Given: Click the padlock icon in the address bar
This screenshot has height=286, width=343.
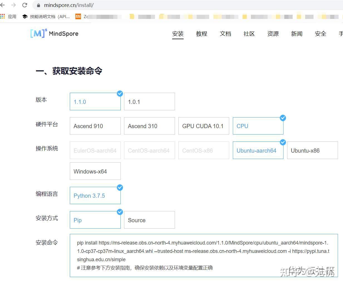Looking at the screenshot, I should coord(38,5).
